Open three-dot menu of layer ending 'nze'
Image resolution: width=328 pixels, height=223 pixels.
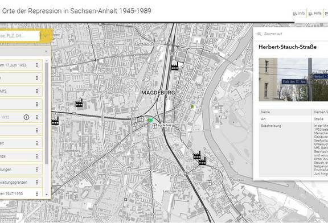coord(37,156)
